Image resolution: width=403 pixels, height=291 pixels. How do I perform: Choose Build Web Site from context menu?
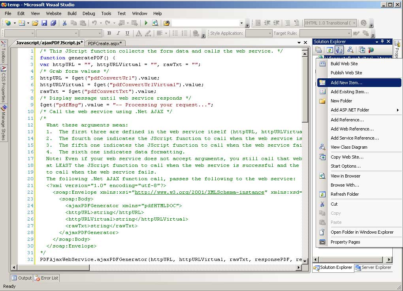359,64
